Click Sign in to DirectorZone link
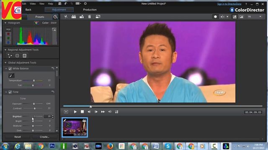This screenshot has width=268, height=150. 229,4
